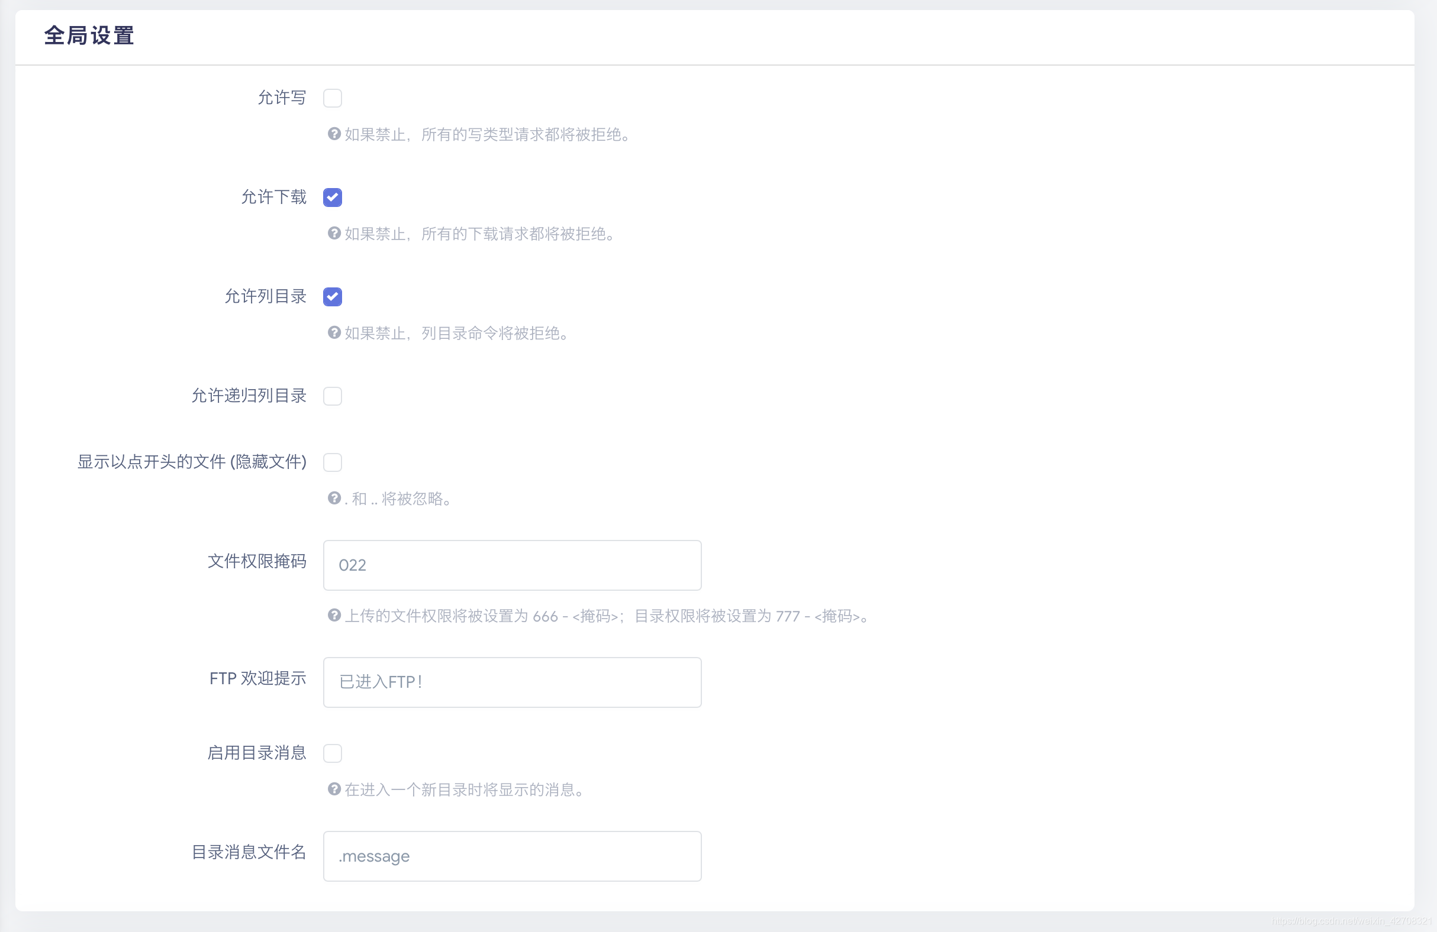Click help icon under 允许写 option

334,134
